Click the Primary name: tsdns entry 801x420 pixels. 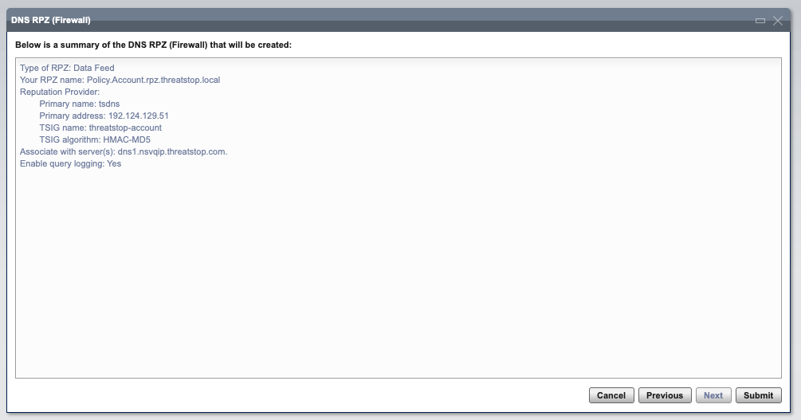point(79,104)
